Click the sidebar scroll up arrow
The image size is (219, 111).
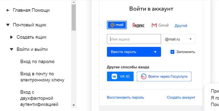[74, 2]
